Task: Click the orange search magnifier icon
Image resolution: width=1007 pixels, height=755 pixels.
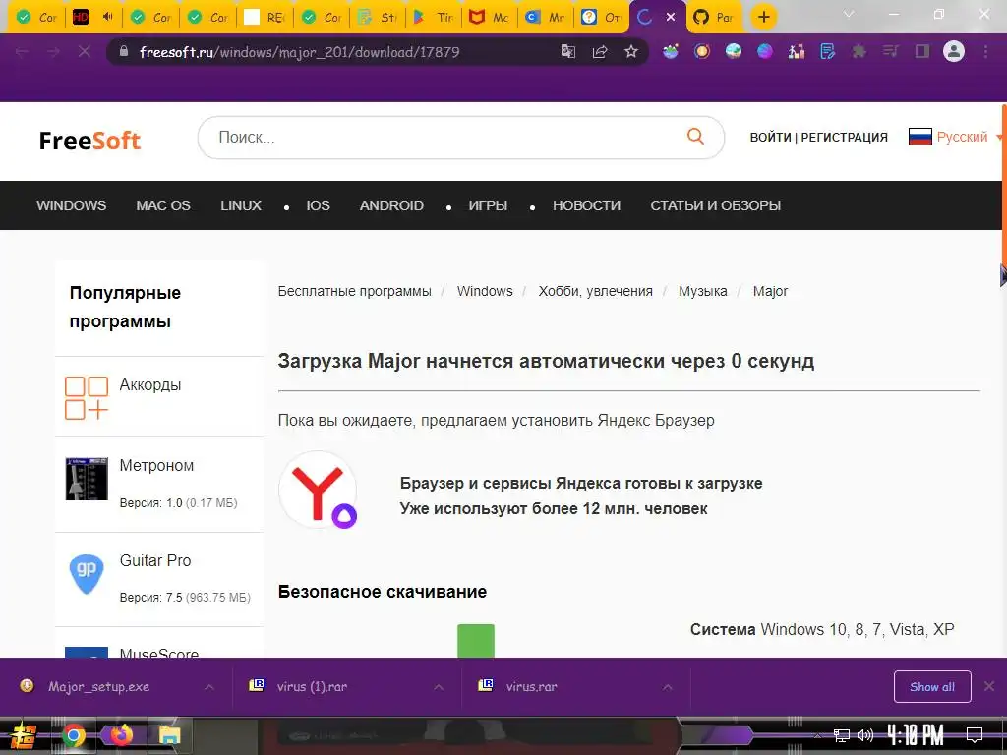Action: click(695, 136)
